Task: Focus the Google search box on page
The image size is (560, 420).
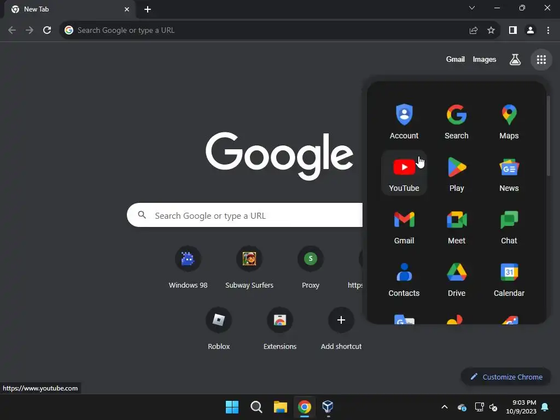Action: (x=244, y=215)
